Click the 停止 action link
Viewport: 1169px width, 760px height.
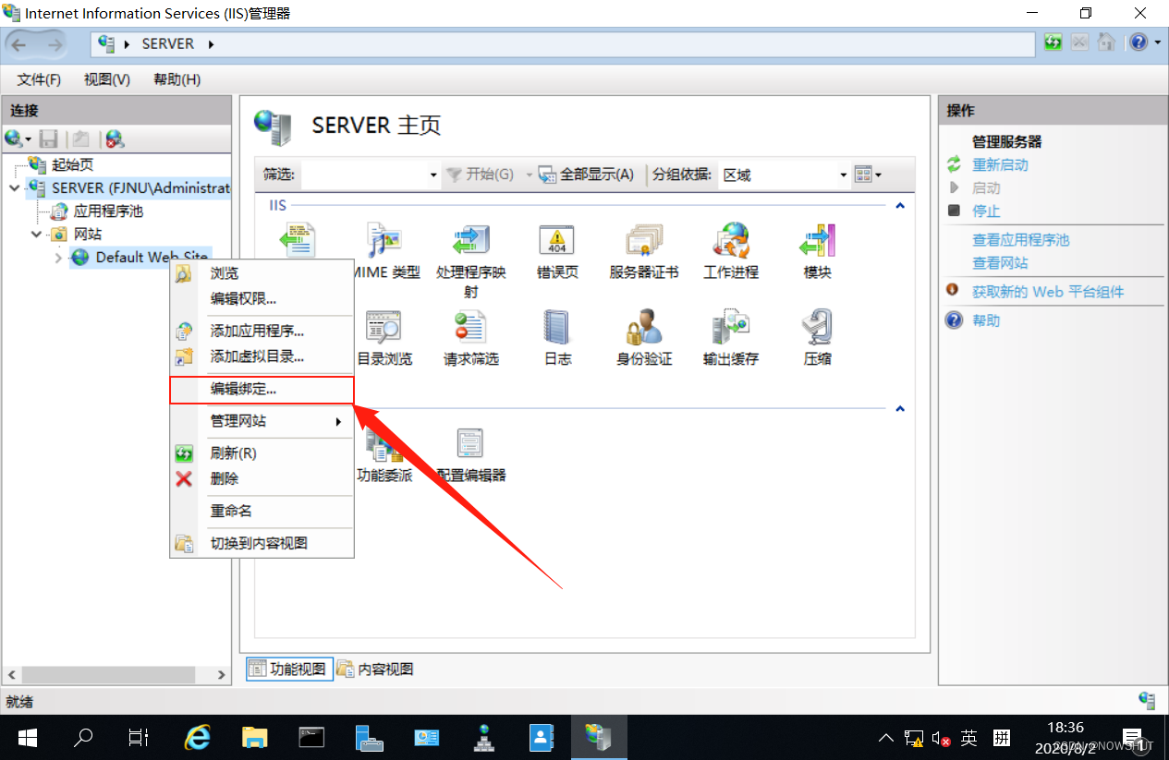coord(986,211)
